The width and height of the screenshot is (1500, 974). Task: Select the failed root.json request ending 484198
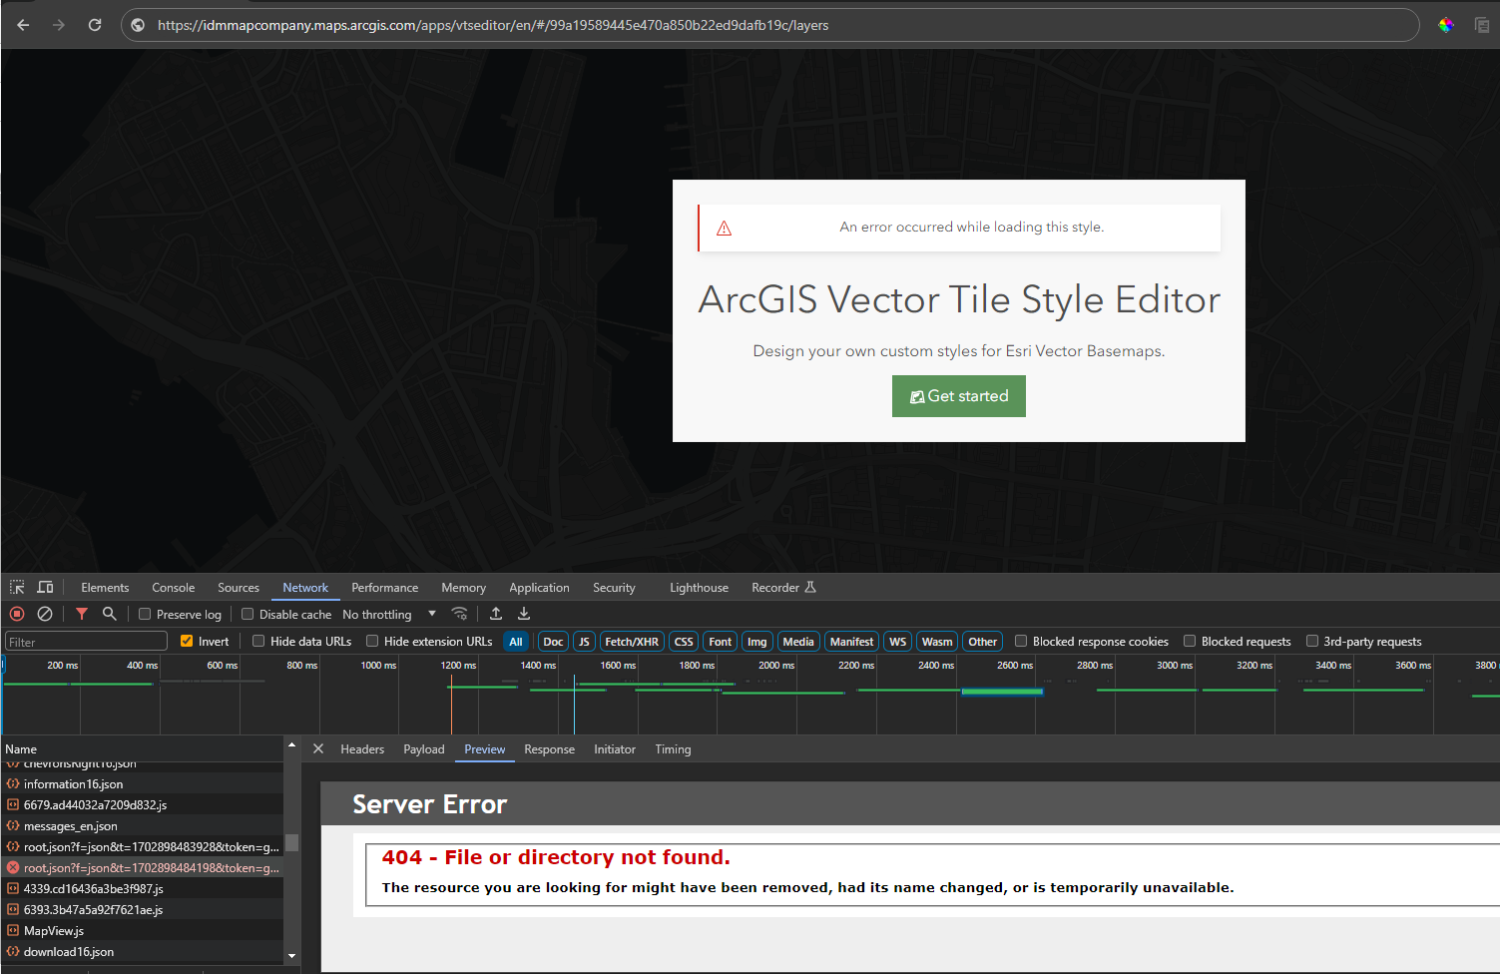[143, 868]
